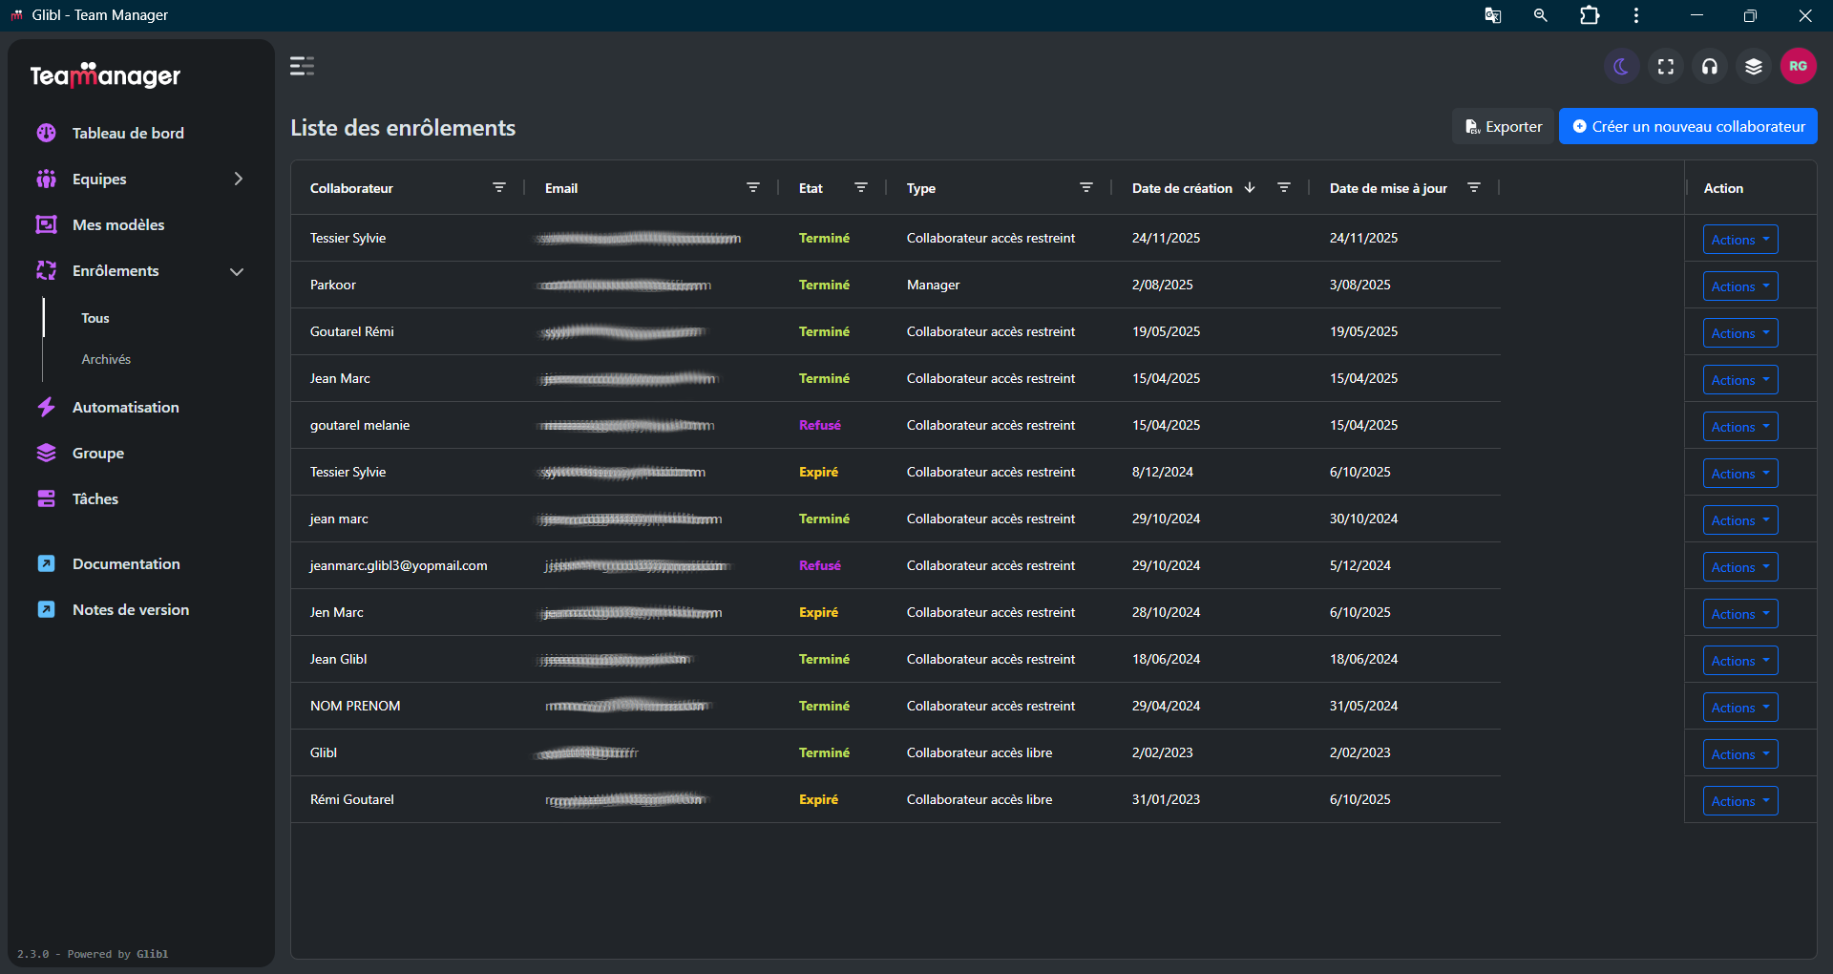The width and height of the screenshot is (1833, 974).
Task: Open Actions dropdown for Glibl row
Action: [1739, 754]
